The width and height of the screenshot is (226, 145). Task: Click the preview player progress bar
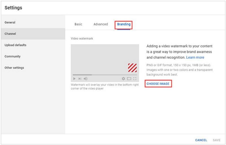(105, 75)
